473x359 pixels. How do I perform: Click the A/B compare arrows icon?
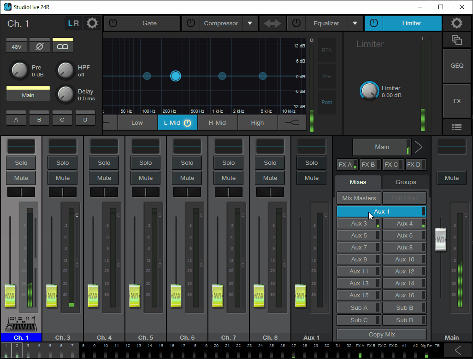tap(272, 23)
